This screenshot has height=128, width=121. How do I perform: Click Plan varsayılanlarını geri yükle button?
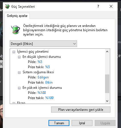pos(81,110)
